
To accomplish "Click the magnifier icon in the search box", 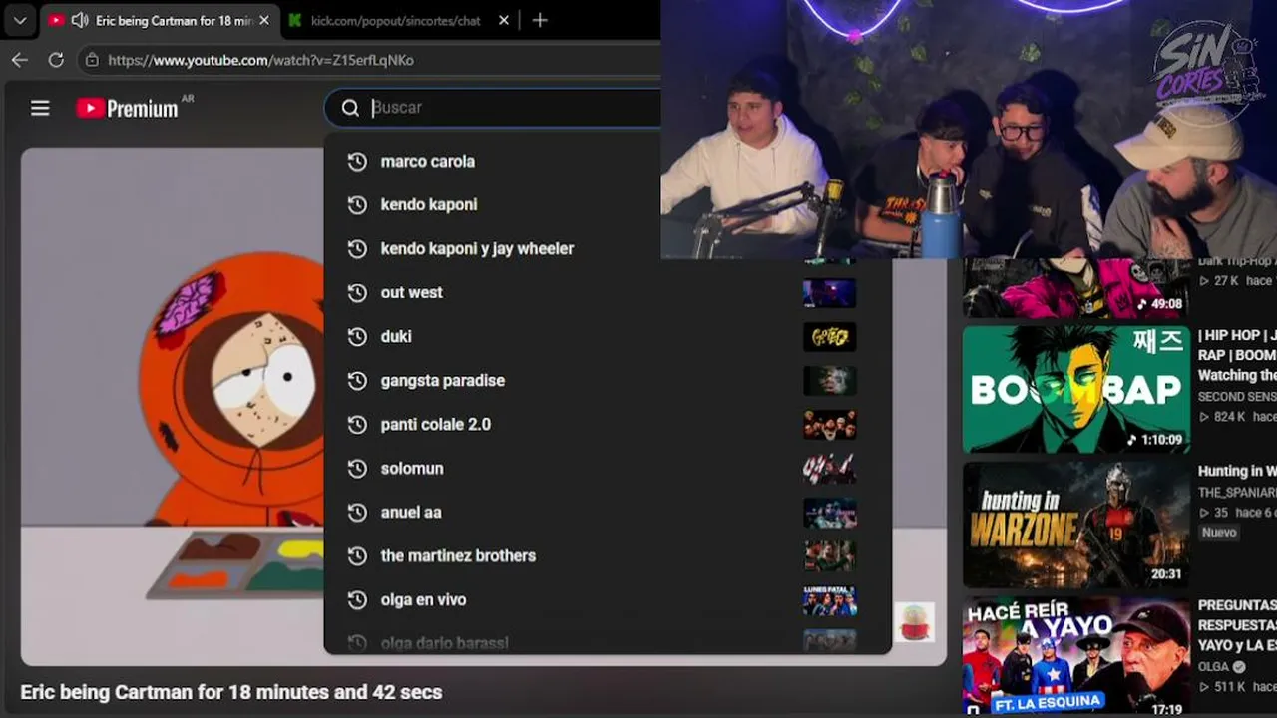I will (350, 108).
